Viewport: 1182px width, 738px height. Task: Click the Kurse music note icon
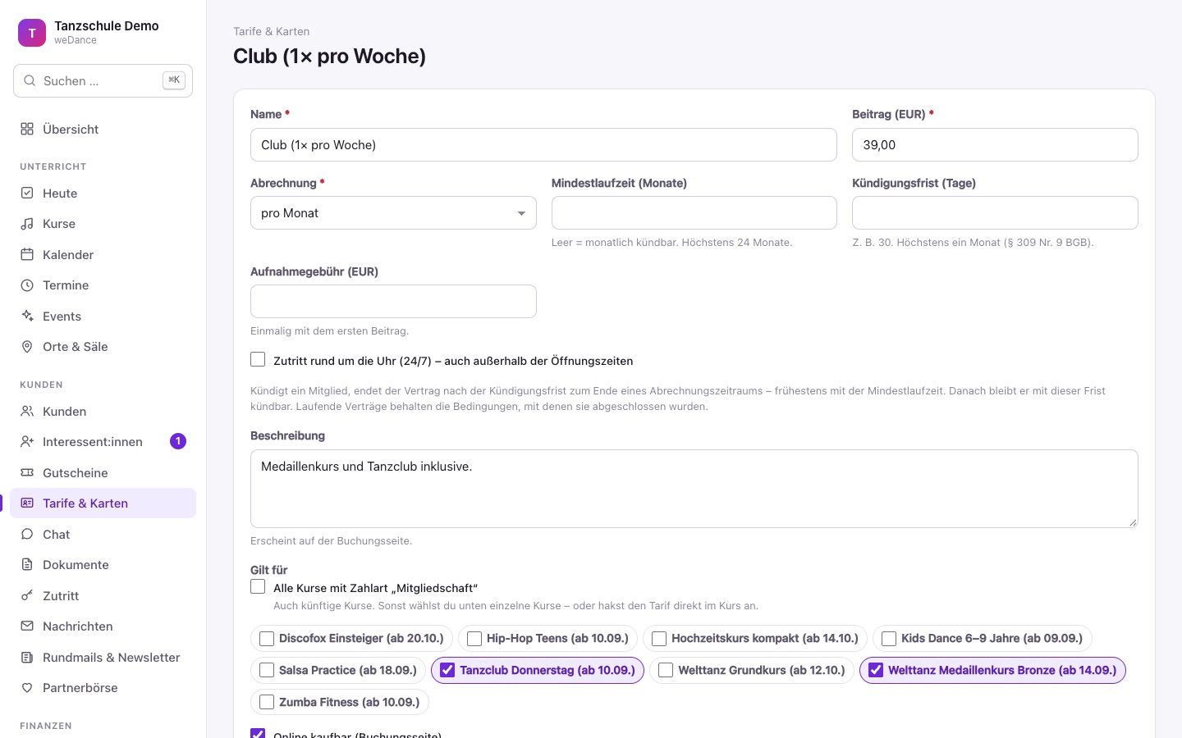pyautogui.click(x=27, y=224)
